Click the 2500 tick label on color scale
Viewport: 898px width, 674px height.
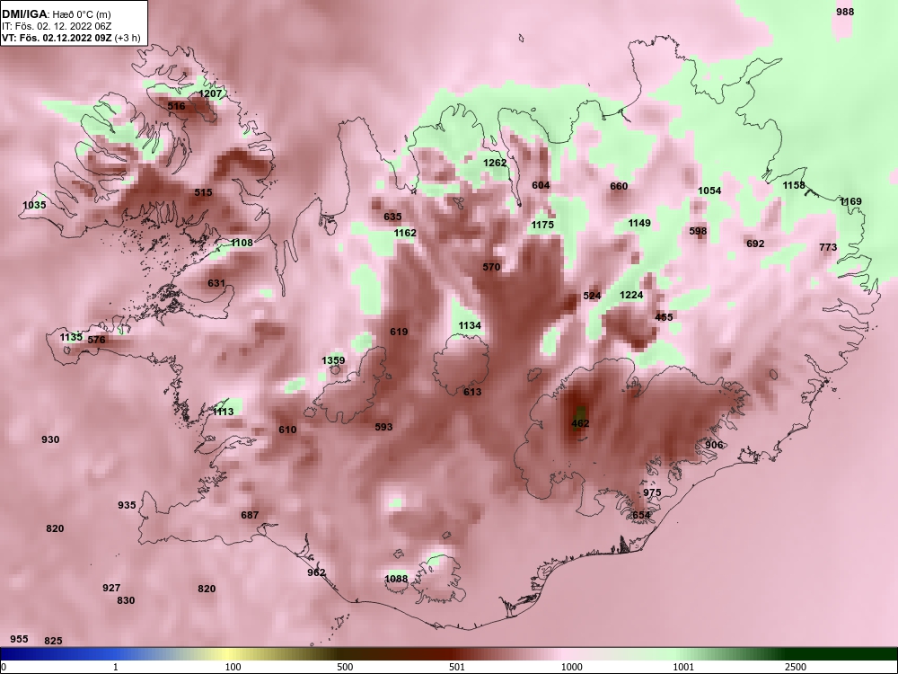(x=796, y=667)
